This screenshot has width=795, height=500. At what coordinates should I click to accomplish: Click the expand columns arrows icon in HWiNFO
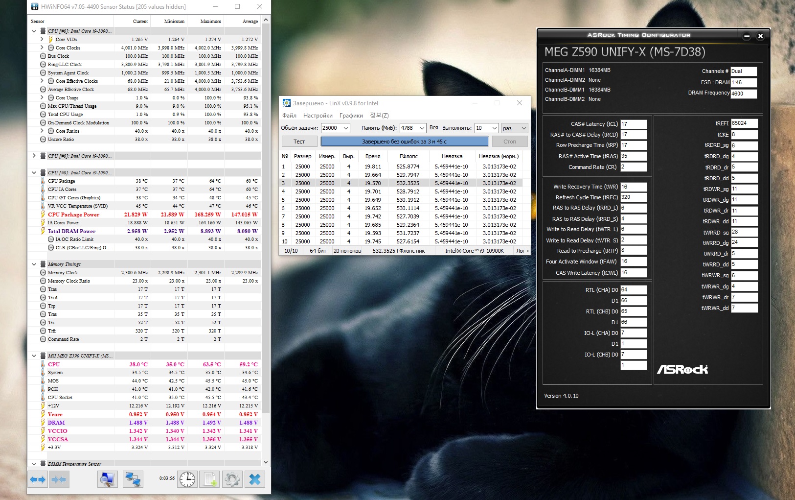coord(38,479)
